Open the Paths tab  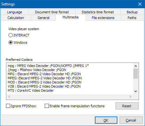point(132,18)
